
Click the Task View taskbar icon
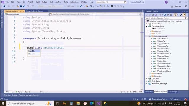(x=58, y=103)
